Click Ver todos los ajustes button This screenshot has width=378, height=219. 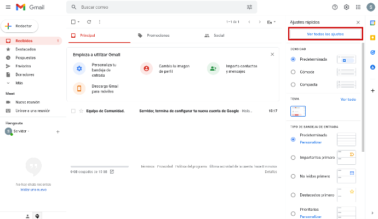click(x=325, y=34)
